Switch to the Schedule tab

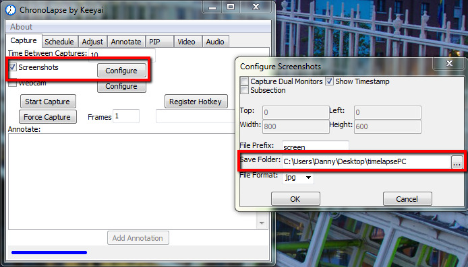coord(59,42)
